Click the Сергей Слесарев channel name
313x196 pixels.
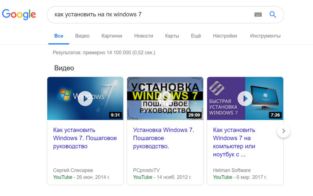tap(73, 170)
